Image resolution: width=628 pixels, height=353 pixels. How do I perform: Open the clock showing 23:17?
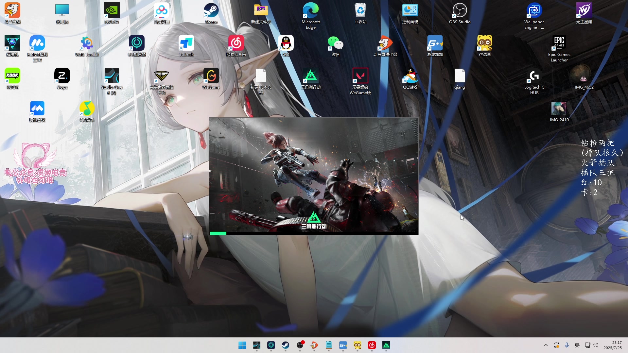tap(613, 345)
